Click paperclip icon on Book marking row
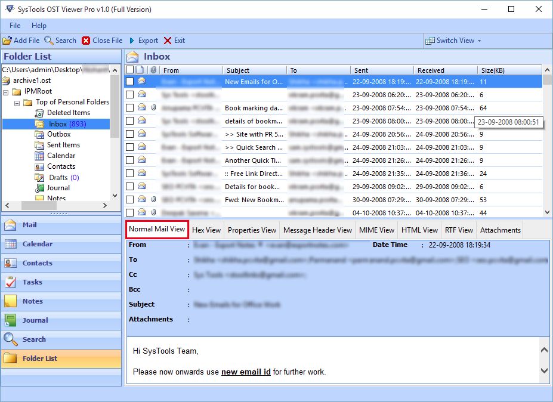The width and height of the screenshot is (553, 402). click(x=153, y=107)
